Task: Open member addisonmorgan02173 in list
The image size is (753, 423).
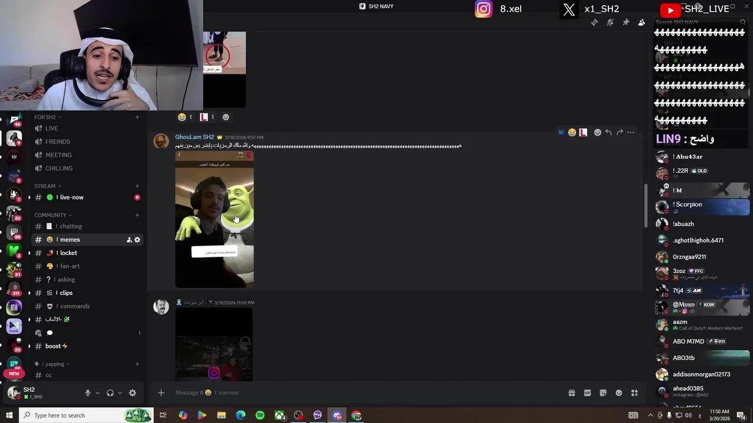Action: [x=701, y=374]
